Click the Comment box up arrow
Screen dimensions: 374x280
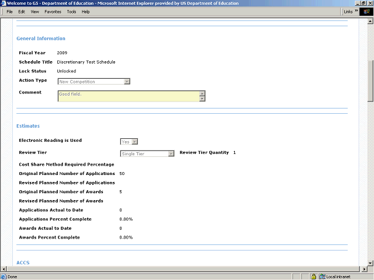202,93
